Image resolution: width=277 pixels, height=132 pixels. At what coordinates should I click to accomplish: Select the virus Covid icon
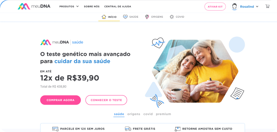(172, 17)
